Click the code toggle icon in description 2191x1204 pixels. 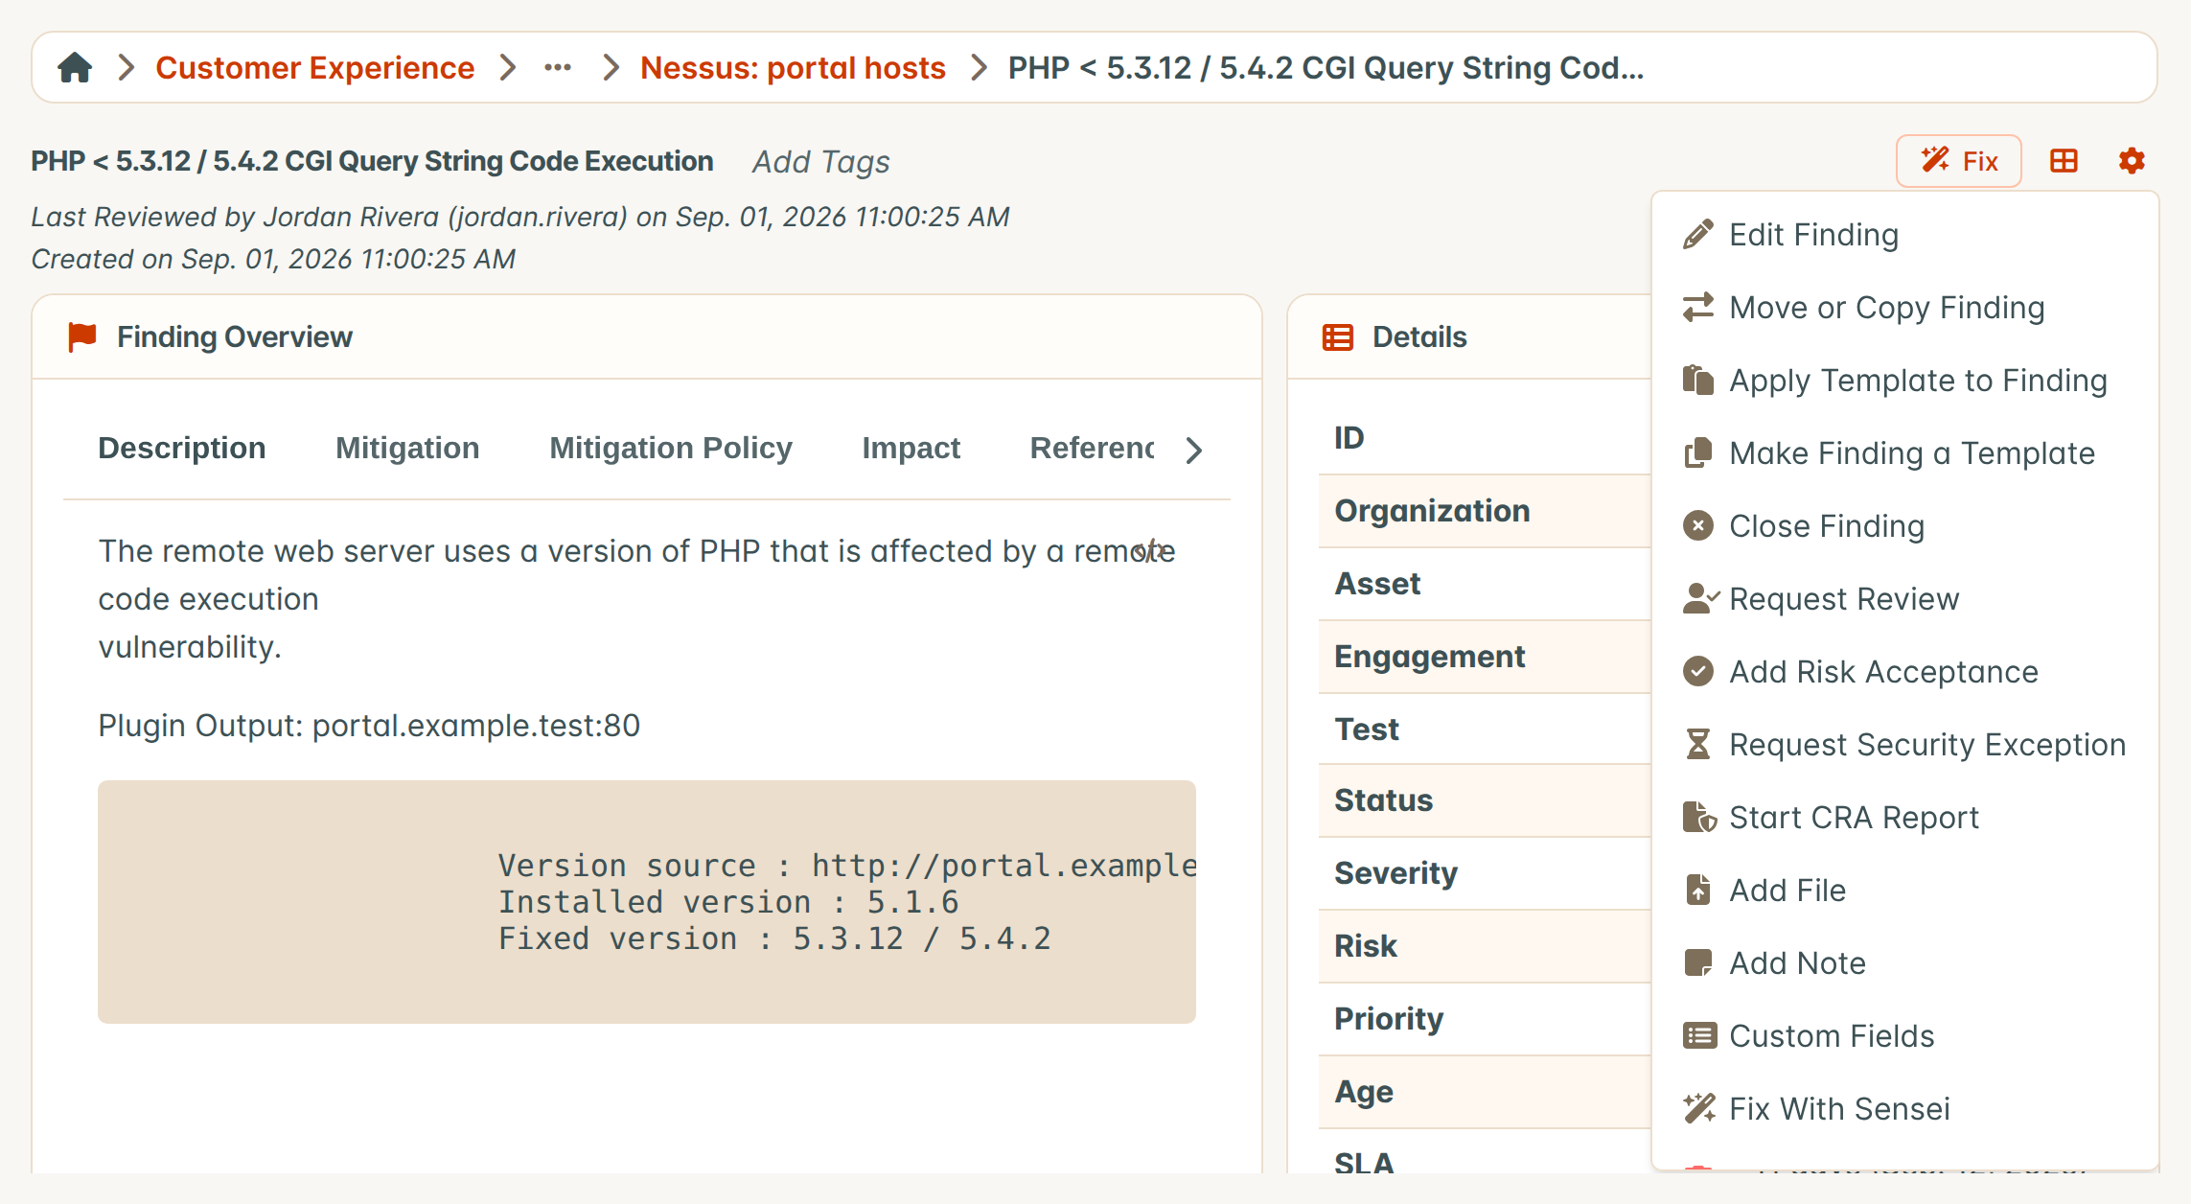click(x=1148, y=551)
